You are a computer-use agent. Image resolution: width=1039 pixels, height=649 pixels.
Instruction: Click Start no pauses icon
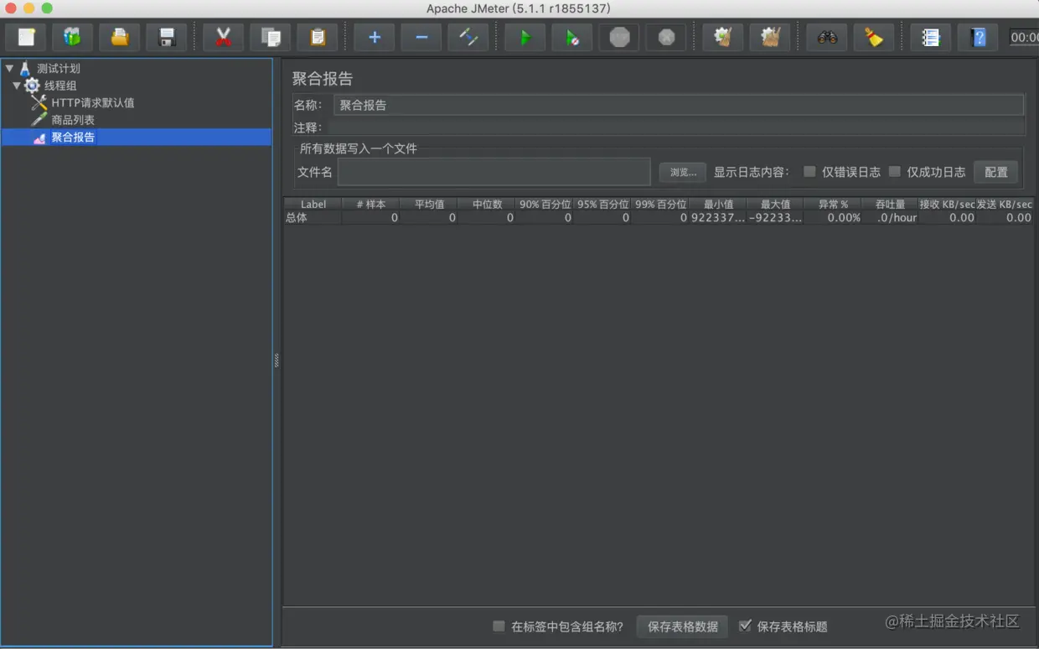point(572,38)
